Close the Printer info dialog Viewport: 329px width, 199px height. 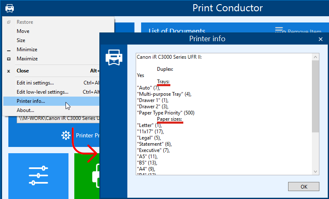pyautogui.click(x=321, y=39)
